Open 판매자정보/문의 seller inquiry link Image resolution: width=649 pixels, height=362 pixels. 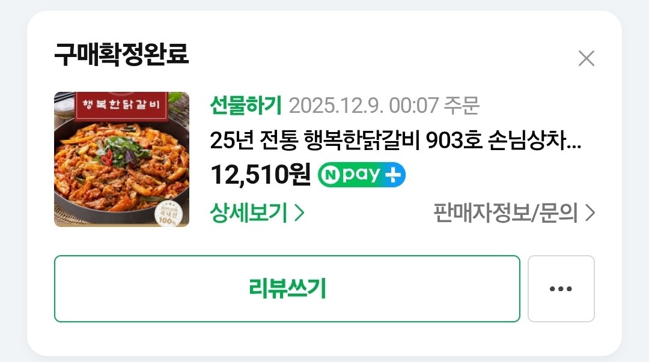coord(514,213)
